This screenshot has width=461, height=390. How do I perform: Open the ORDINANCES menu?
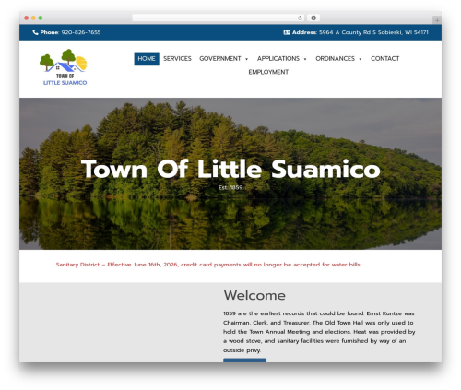335,59
